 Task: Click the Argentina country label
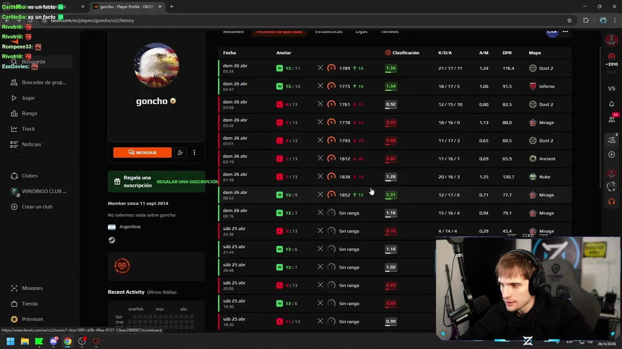(130, 227)
